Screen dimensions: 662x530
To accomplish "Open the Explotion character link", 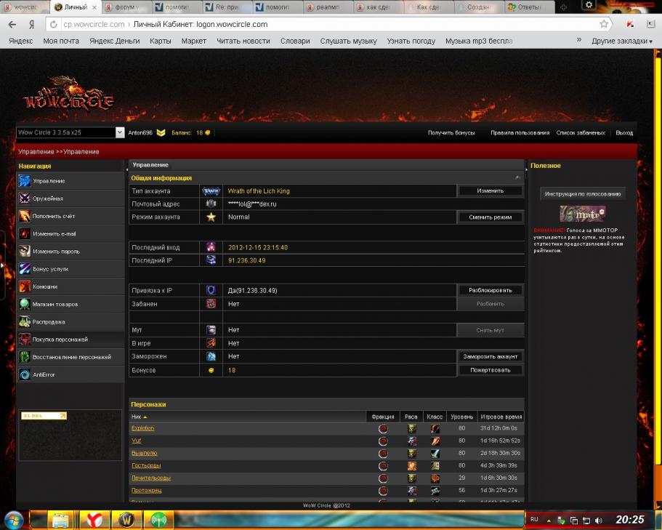I will [x=142, y=428].
